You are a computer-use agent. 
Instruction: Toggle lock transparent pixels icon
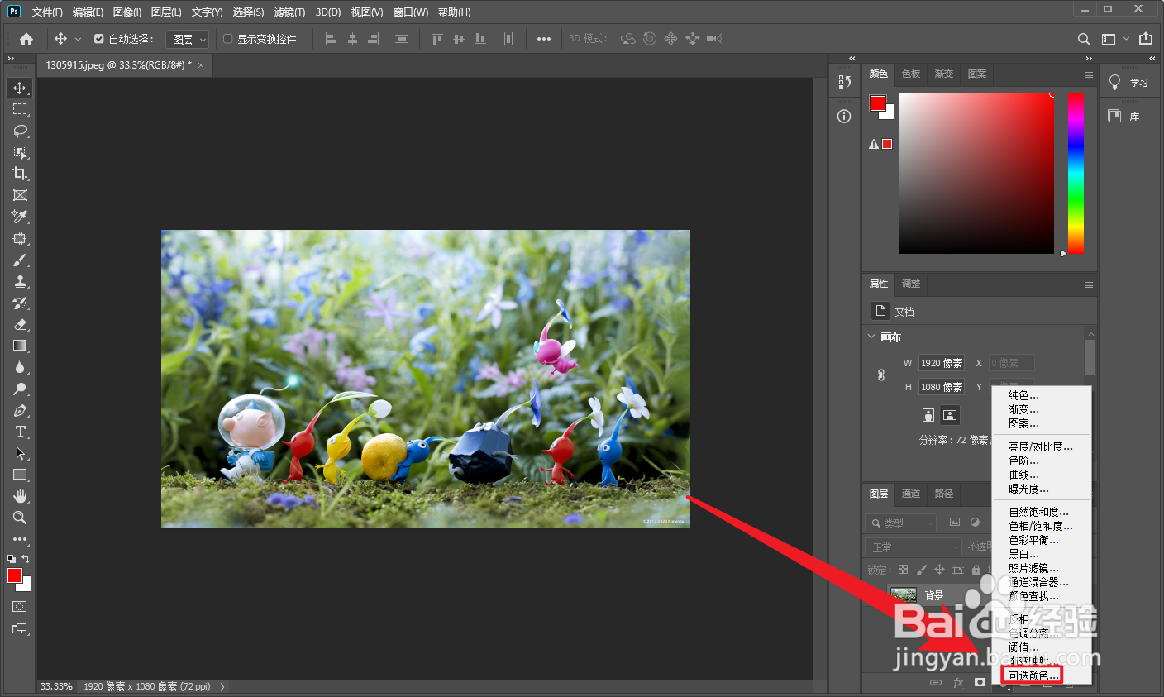pos(903,570)
